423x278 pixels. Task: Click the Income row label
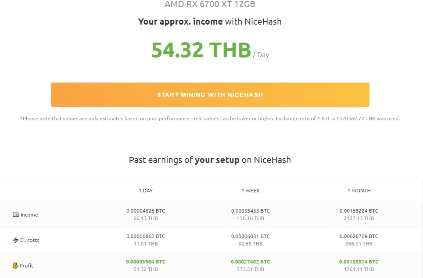pyautogui.click(x=29, y=215)
